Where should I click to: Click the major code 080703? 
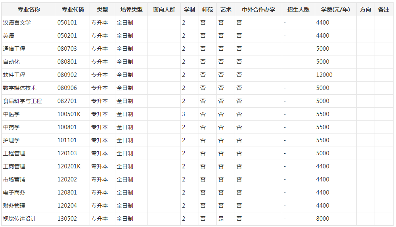point(67,49)
